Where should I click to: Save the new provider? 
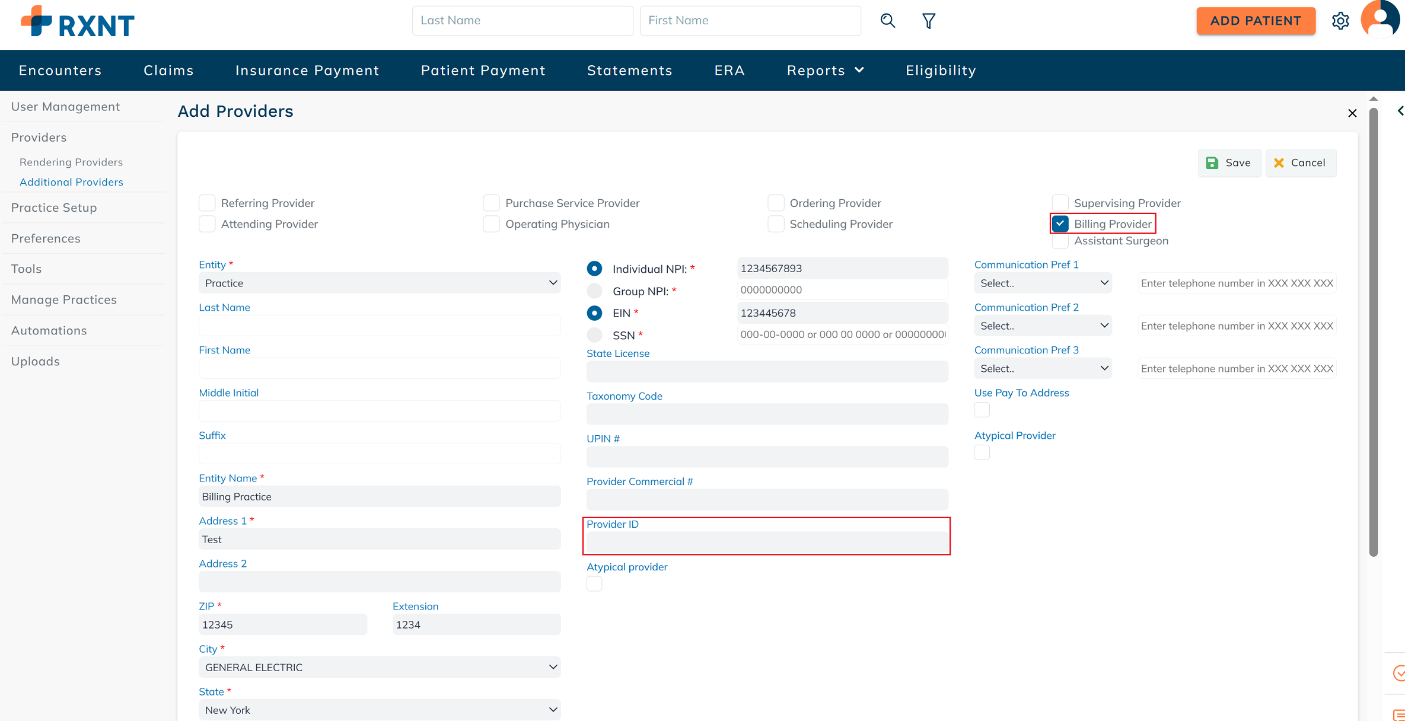click(x=1229, y=162)
